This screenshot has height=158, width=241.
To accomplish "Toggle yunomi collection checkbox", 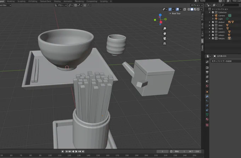I will (213, 32).
